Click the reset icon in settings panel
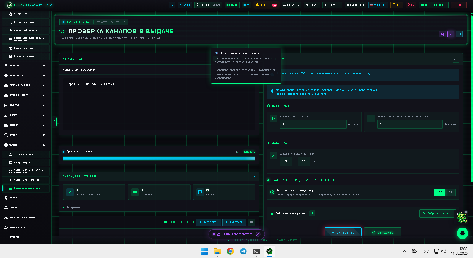Screen dimensions: 473x258 pos(456,59)
